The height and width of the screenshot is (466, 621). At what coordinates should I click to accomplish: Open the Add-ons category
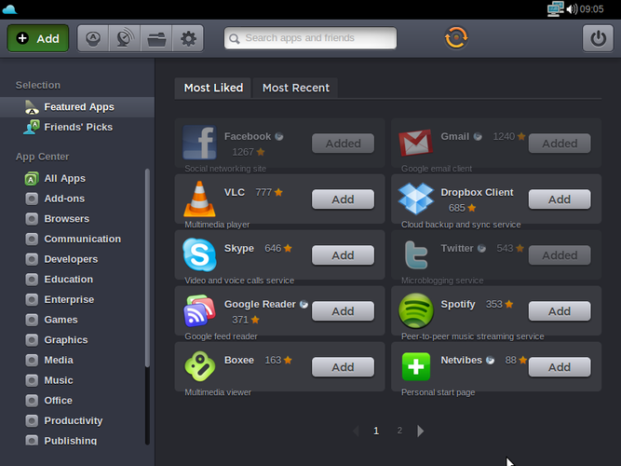click(64, 199)
